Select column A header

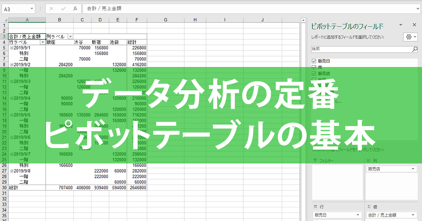pos(27,20)
